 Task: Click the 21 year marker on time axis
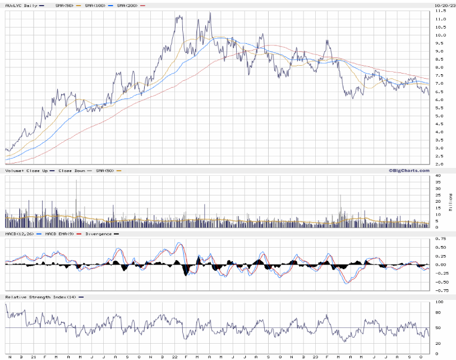click(33, 357)
